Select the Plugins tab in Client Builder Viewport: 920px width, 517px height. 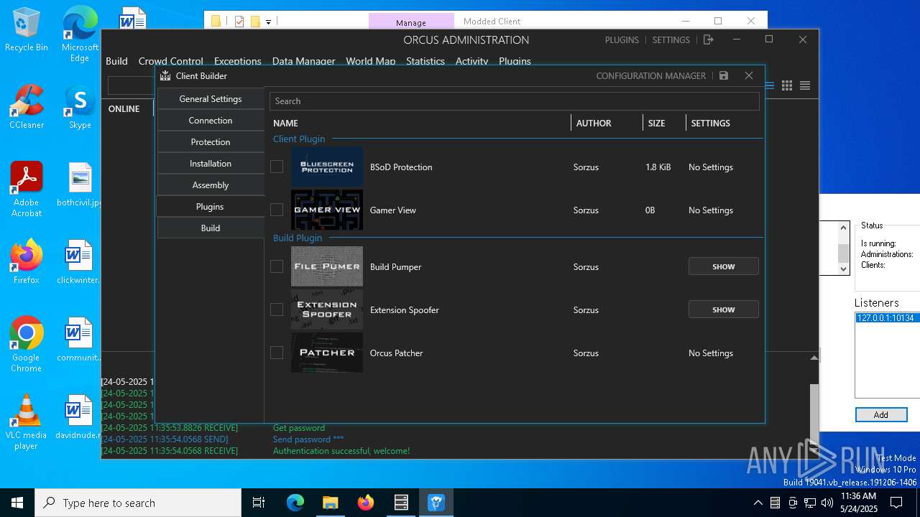[x=211, y=207]
